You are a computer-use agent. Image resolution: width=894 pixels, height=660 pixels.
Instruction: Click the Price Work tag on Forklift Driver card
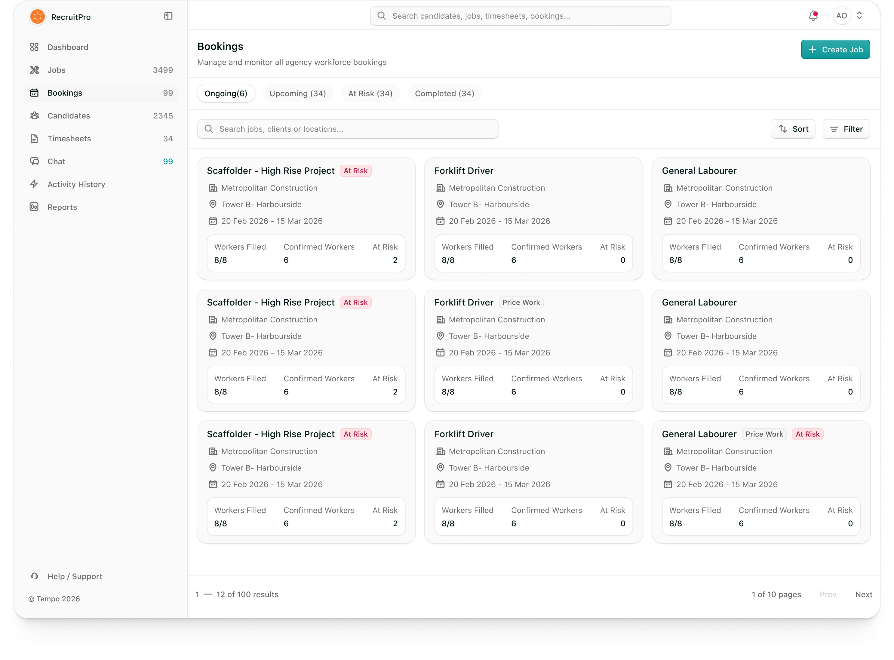pyautogui.click(x=521, y=302)
